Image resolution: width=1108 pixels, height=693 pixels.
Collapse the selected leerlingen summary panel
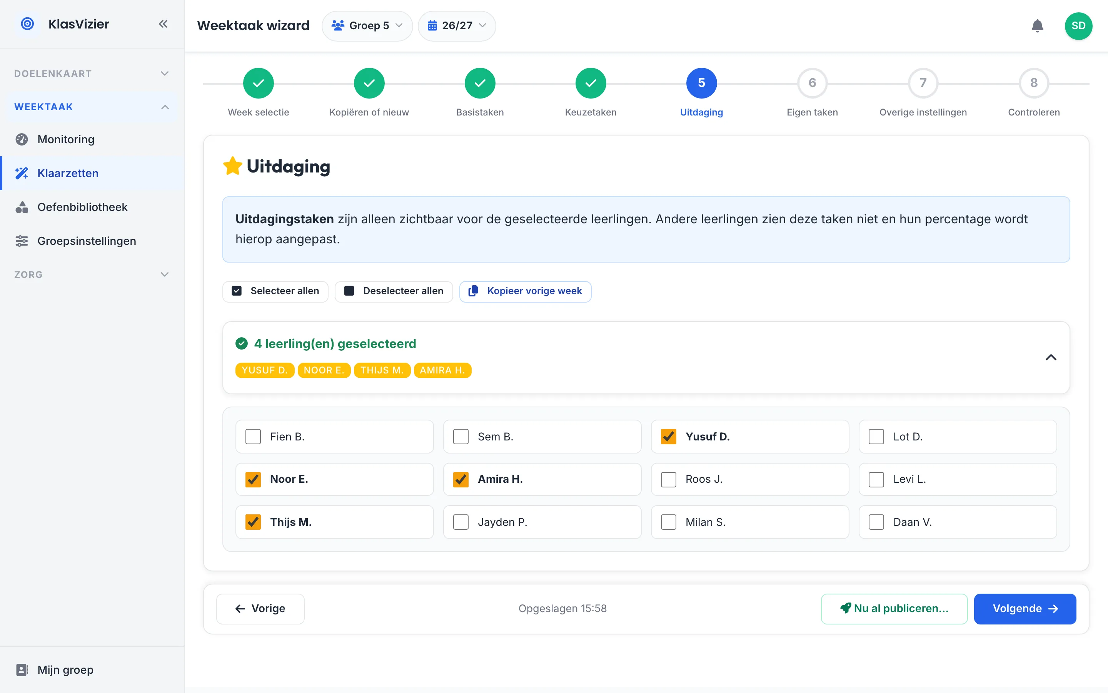(1051, 358)
